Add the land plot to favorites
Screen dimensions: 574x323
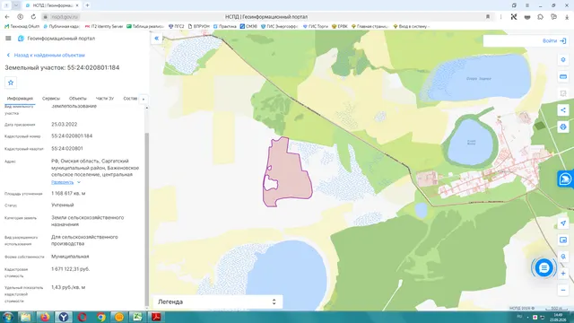pos(11,83)
